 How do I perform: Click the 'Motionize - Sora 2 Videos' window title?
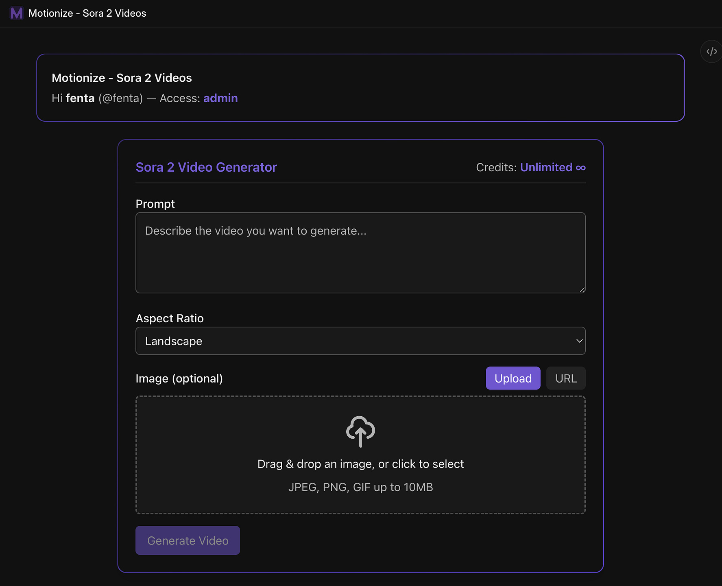coord(87,13)
